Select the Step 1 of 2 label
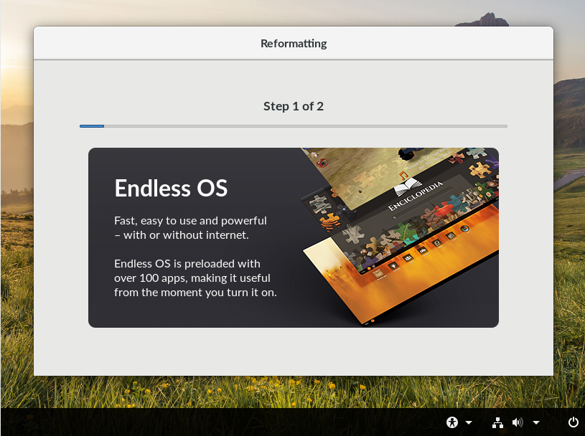Viewport: 585px width, 436px height. click(x=294, y=106)
